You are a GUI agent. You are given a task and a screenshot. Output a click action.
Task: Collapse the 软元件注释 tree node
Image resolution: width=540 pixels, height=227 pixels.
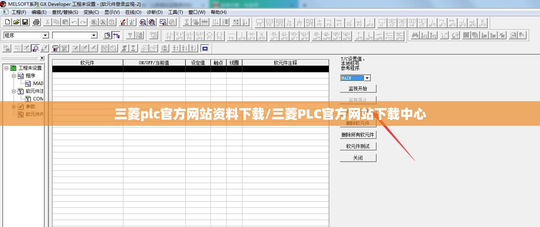coord(13,91)
